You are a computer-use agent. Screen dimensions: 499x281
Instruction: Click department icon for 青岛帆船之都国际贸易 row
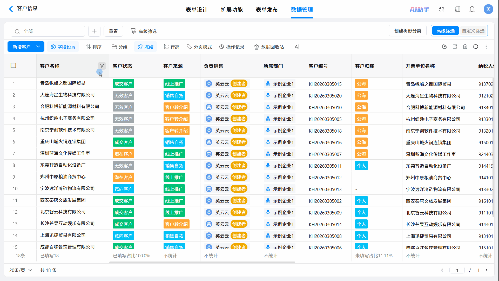click(268, 84)
